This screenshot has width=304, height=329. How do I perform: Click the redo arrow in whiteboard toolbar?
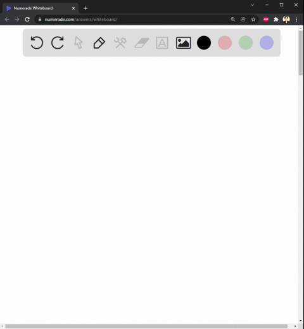[x=58, y=42]
